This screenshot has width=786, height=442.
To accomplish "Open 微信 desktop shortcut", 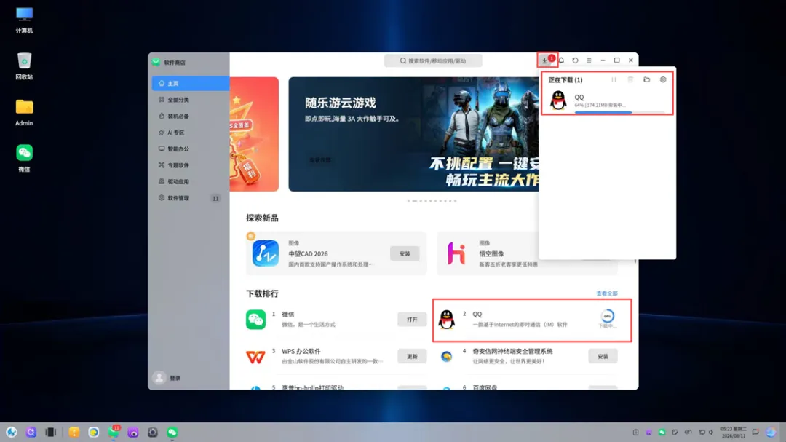I will (x=24, y=158).
